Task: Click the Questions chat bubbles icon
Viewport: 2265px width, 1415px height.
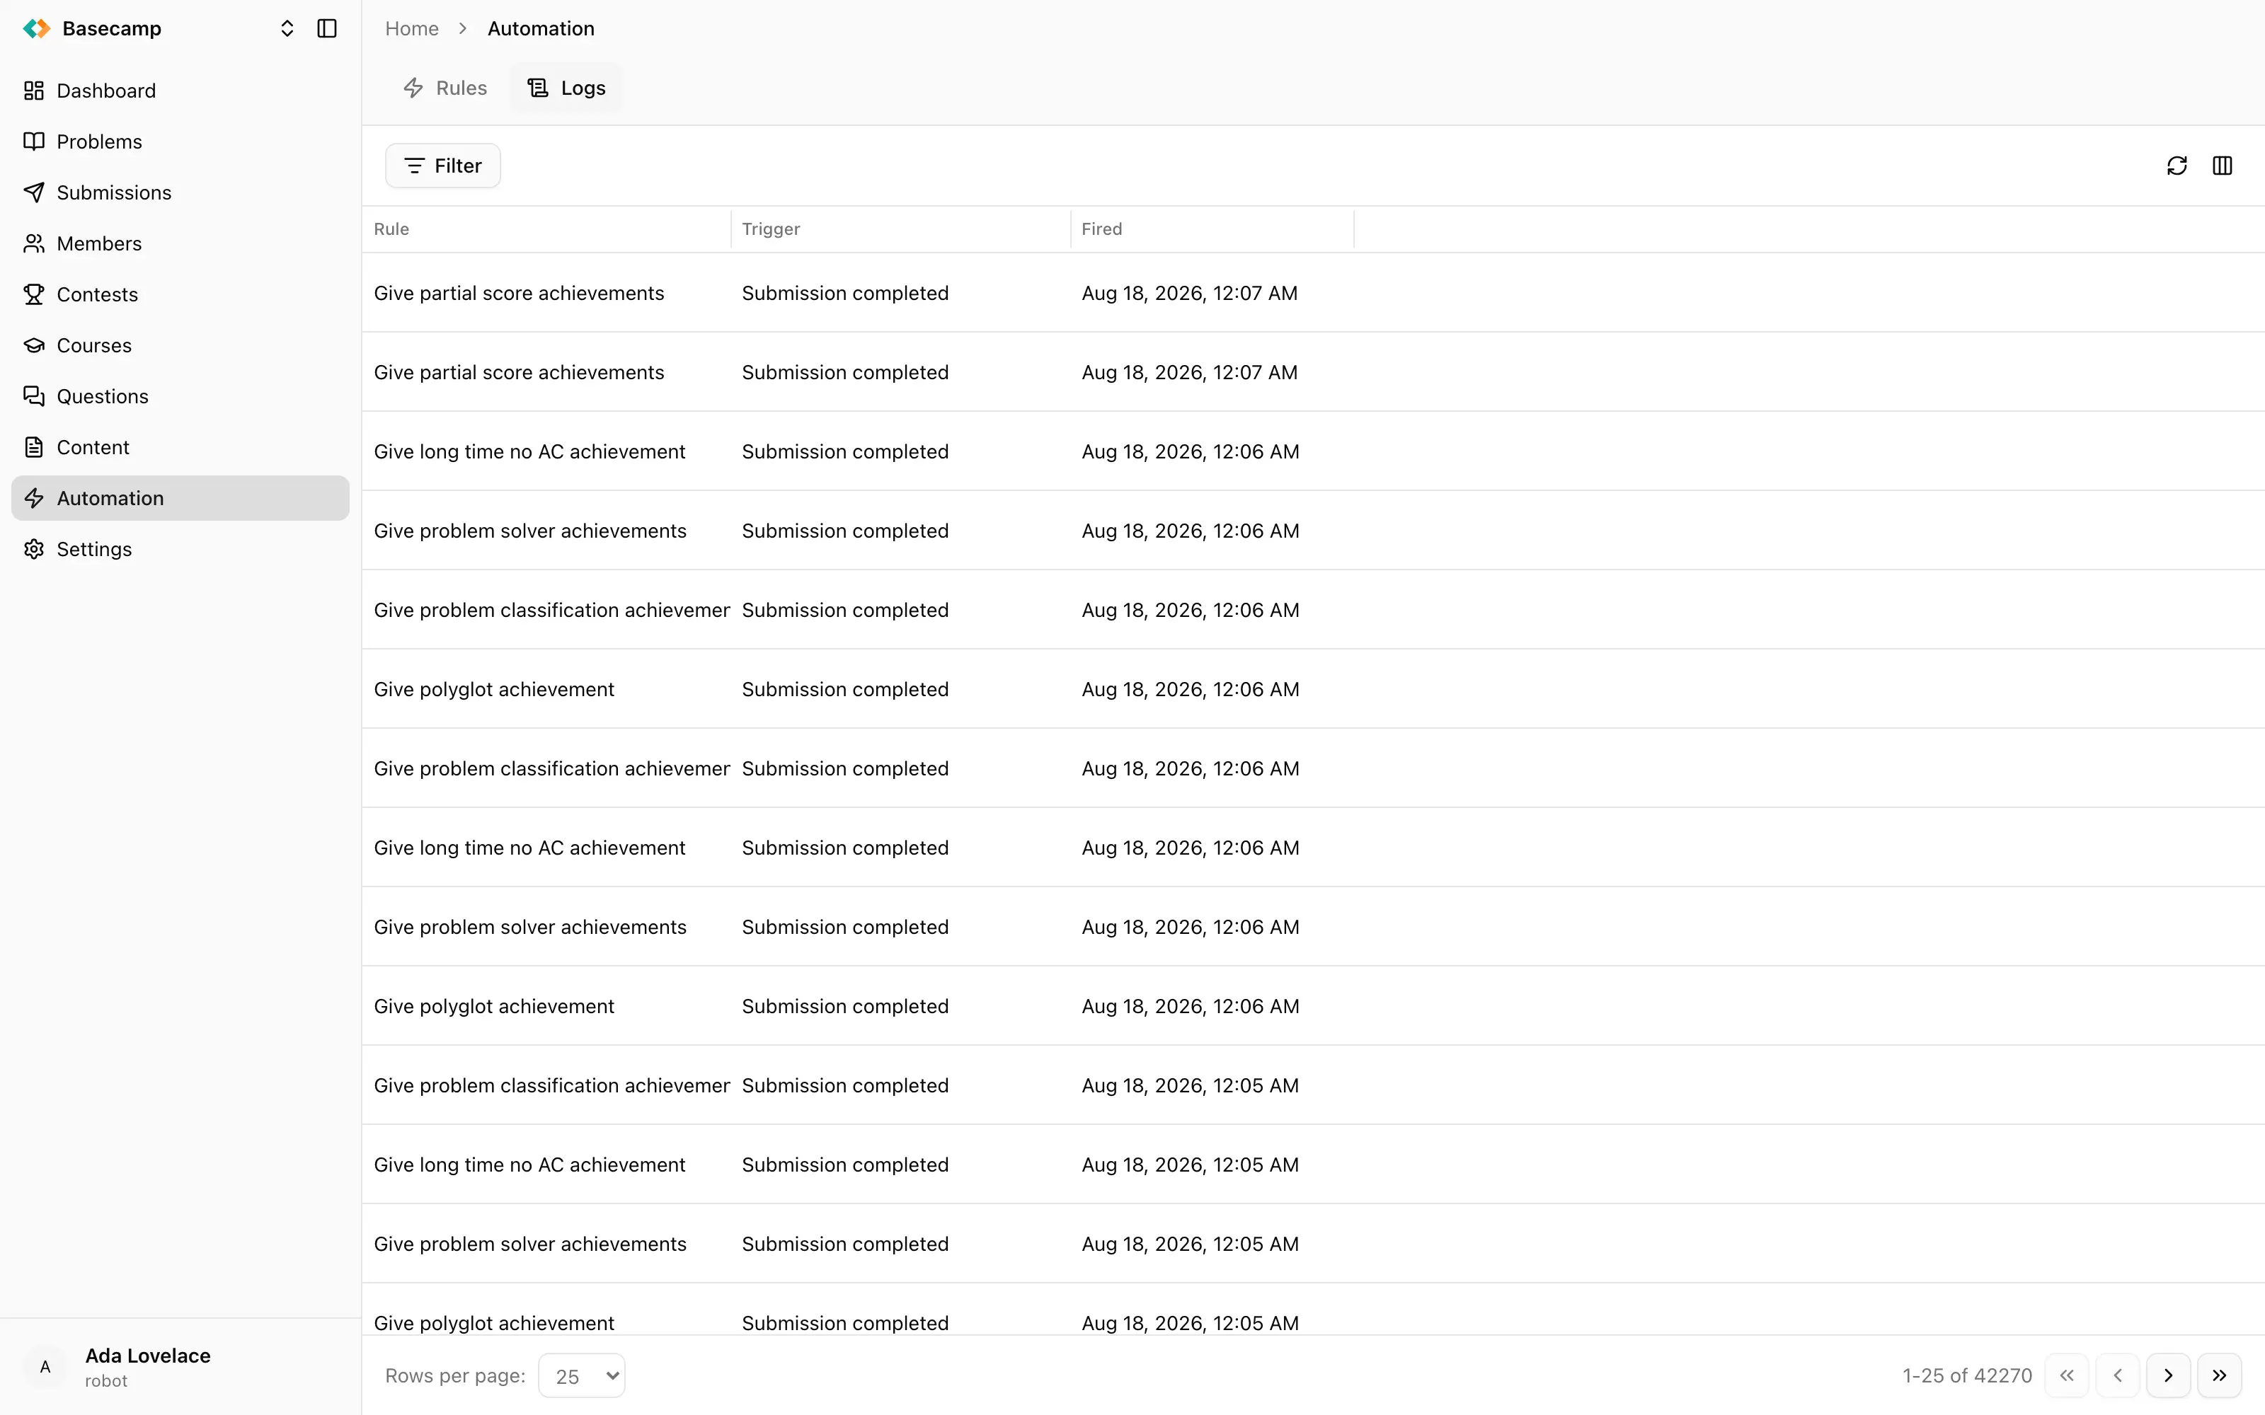Action: tap(34, 397)
